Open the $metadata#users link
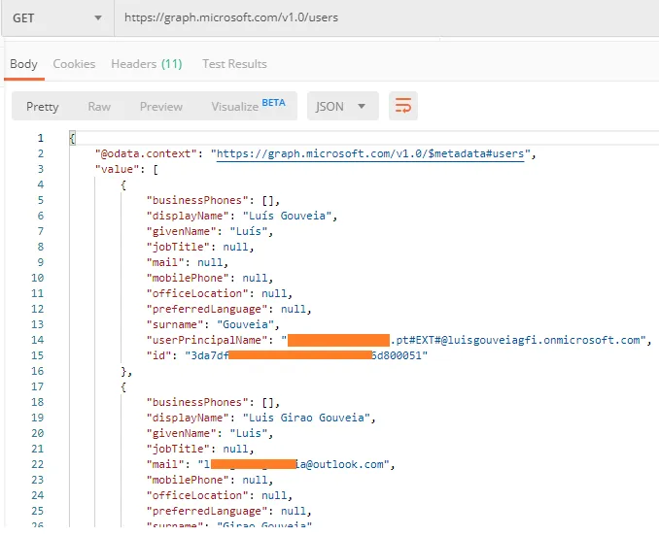Image resolution: width=659 pixels, height=536 pixels. pos(370,153)
